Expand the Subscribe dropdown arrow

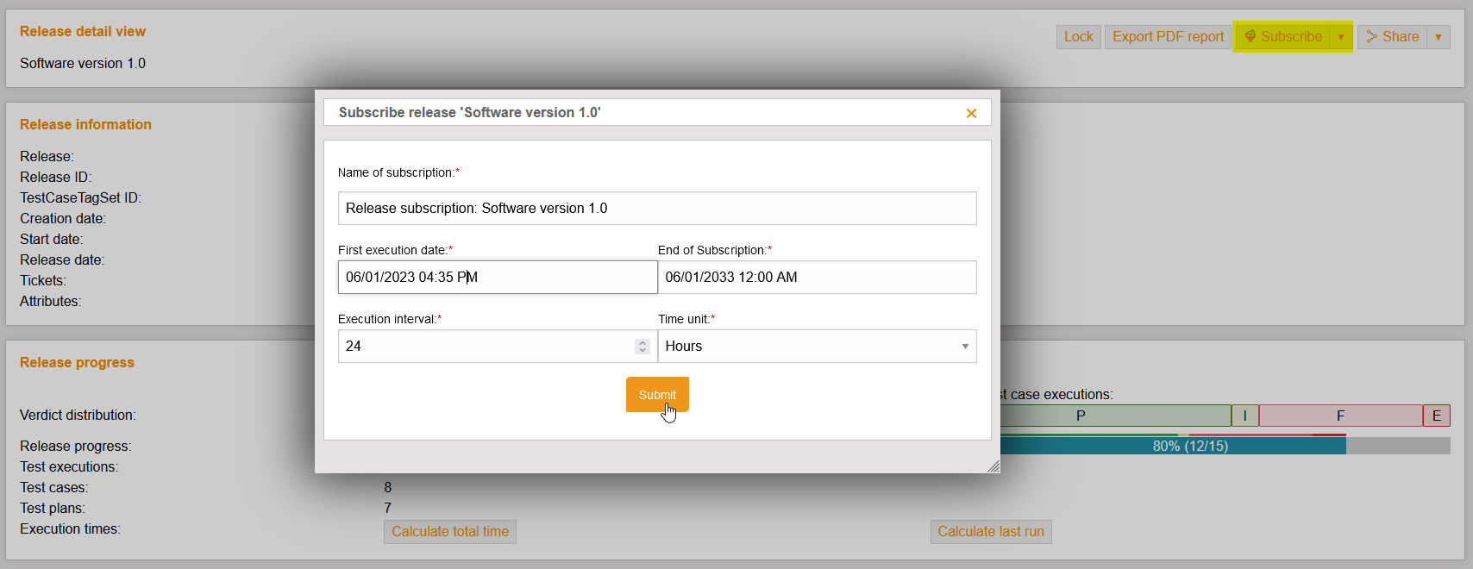1341,36
